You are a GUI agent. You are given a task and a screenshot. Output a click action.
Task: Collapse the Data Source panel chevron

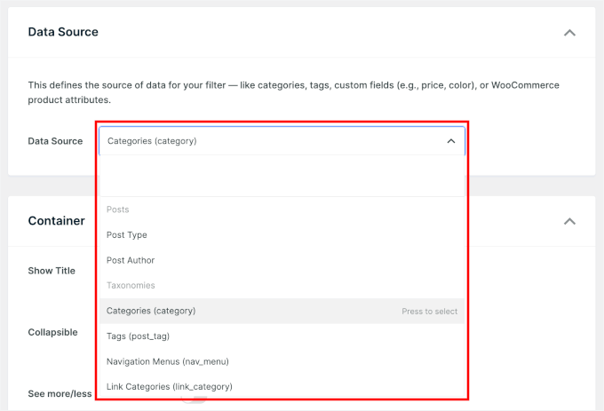point(569,33)
